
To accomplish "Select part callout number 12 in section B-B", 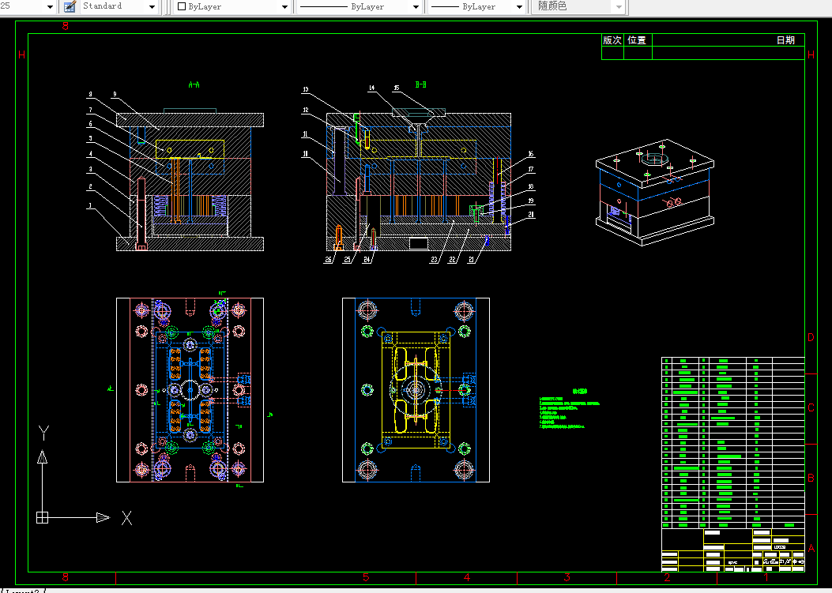I will (x=306, y=111).
